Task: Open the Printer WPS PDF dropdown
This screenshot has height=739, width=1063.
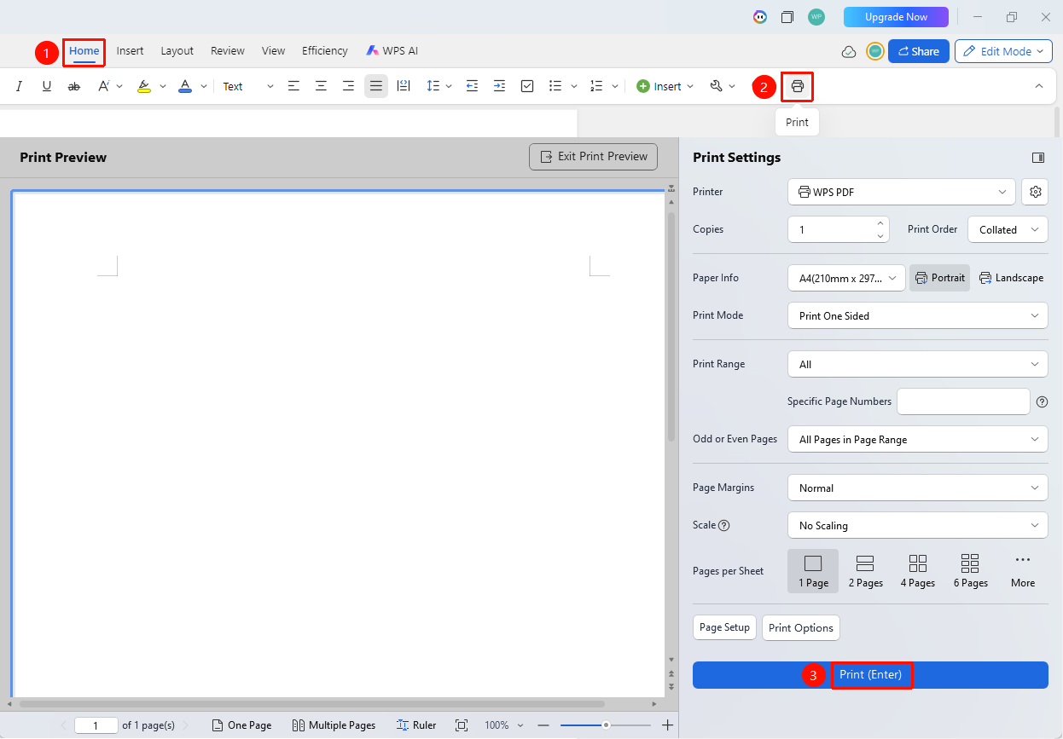Action: click(x=902, y=192)
